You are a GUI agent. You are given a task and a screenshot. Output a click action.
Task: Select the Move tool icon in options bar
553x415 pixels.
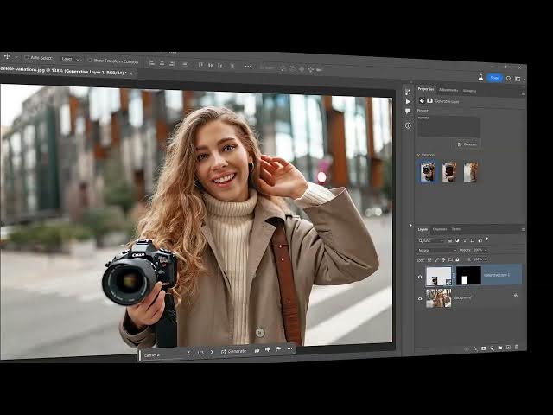pos(8,57)
